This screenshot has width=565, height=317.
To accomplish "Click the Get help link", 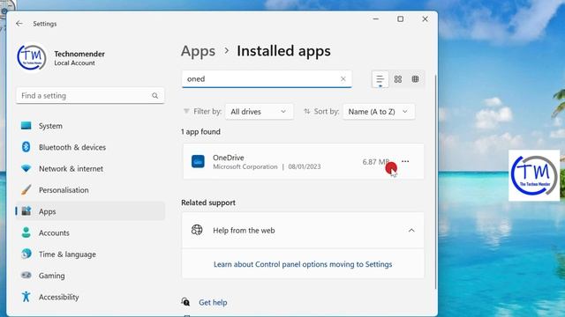I will pyautogui.click(x=213, y=302).
